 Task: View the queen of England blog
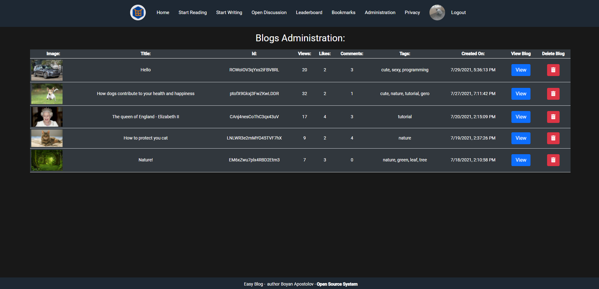point(520,117)
